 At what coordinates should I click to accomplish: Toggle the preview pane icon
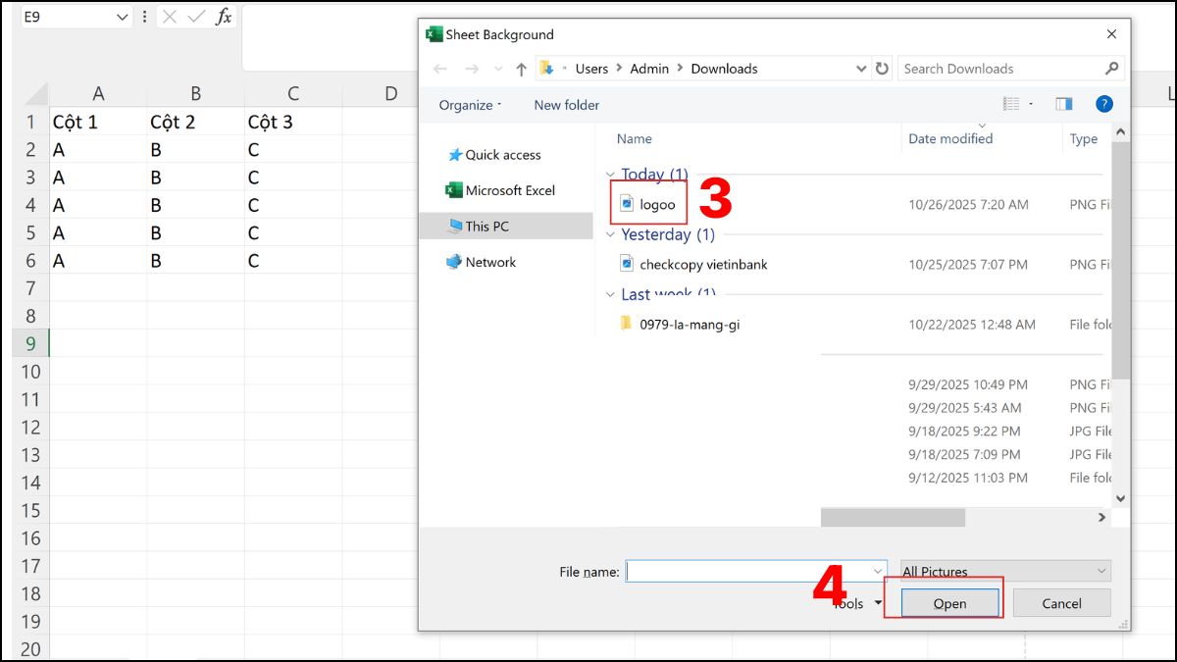pyautogui.click(x=1064, y=104)
